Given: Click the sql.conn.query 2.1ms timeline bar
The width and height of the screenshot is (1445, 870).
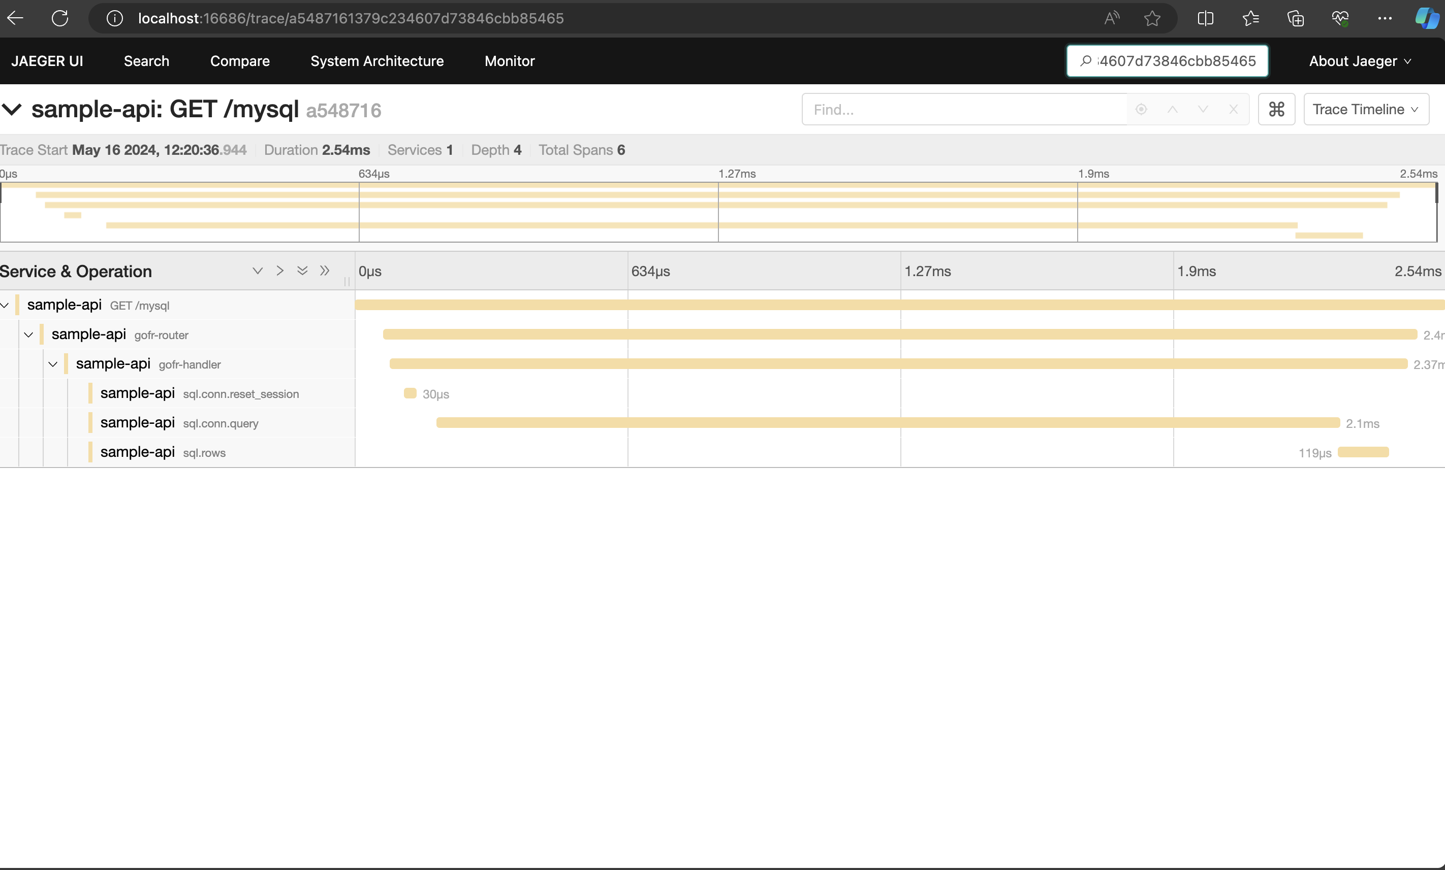Looking at the screenshot, I should pyautogui.click(x=888, y=422).
